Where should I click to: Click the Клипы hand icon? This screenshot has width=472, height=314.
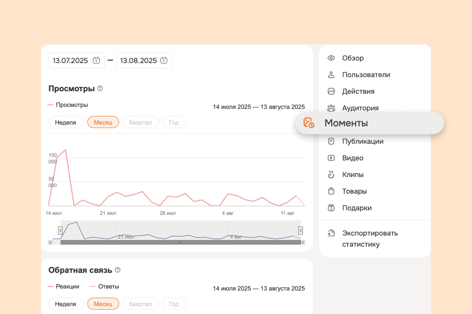pos(331,174)
